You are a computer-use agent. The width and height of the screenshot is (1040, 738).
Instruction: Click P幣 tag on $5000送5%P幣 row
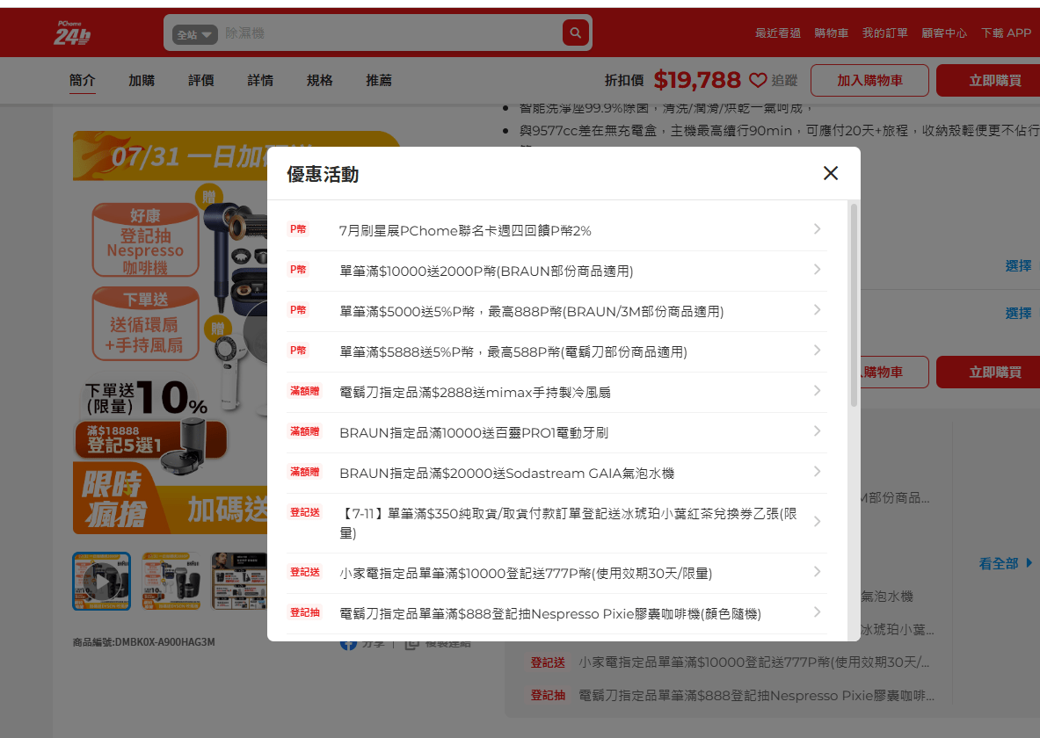coord(298,310)
